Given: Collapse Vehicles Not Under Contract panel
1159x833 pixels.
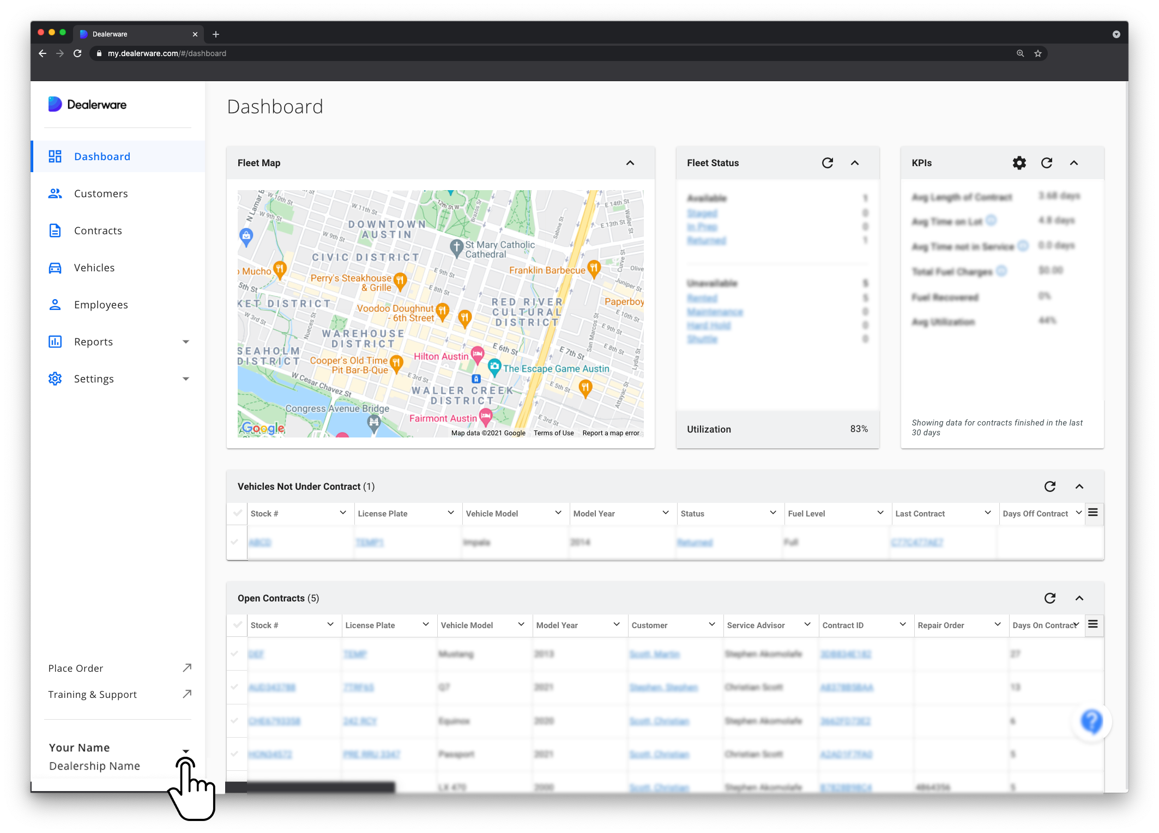Looking at the screenshot, I should tap(1079, 487).
